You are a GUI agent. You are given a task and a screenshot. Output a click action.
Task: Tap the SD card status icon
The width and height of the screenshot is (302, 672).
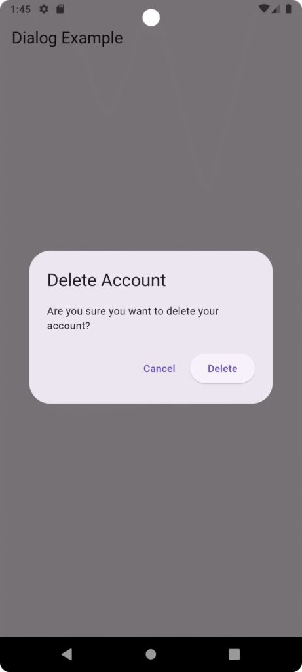tap(60, 9)
